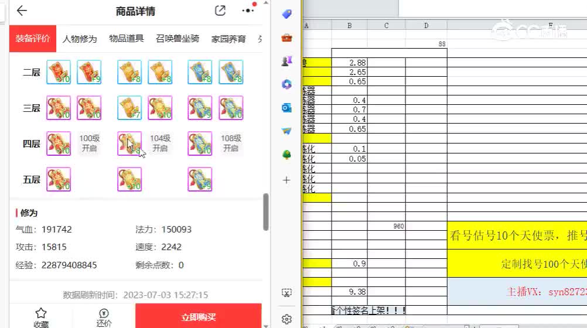Click the 主播VX contact cell

click(517, 291)
